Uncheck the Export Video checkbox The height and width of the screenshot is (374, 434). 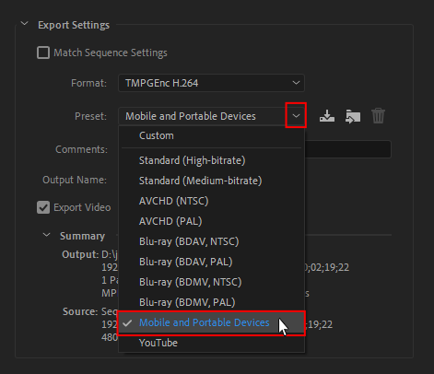(x=43, y=207)
